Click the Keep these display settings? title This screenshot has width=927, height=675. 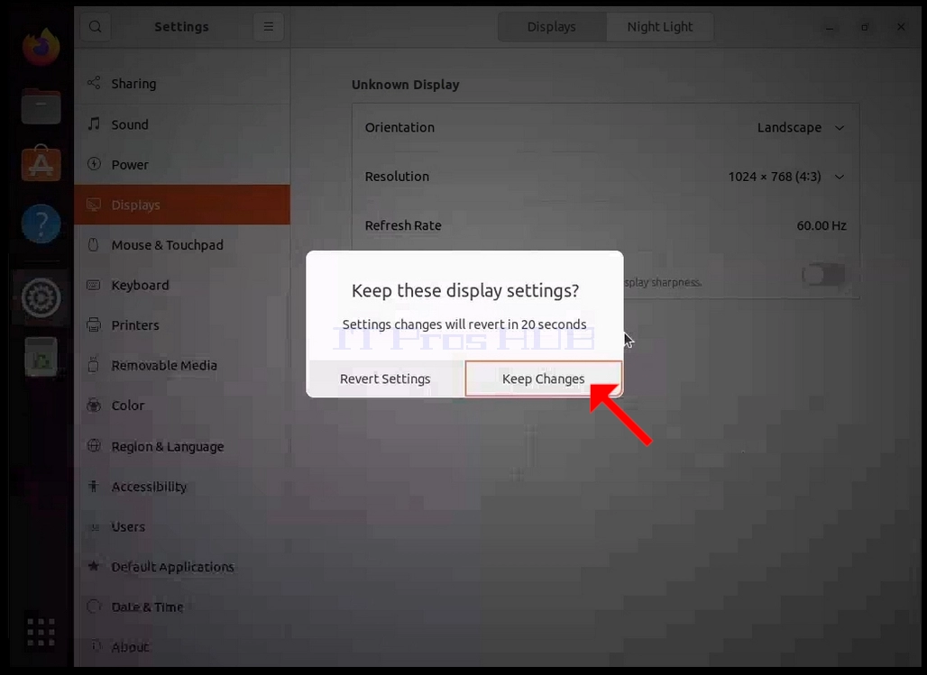465,291
